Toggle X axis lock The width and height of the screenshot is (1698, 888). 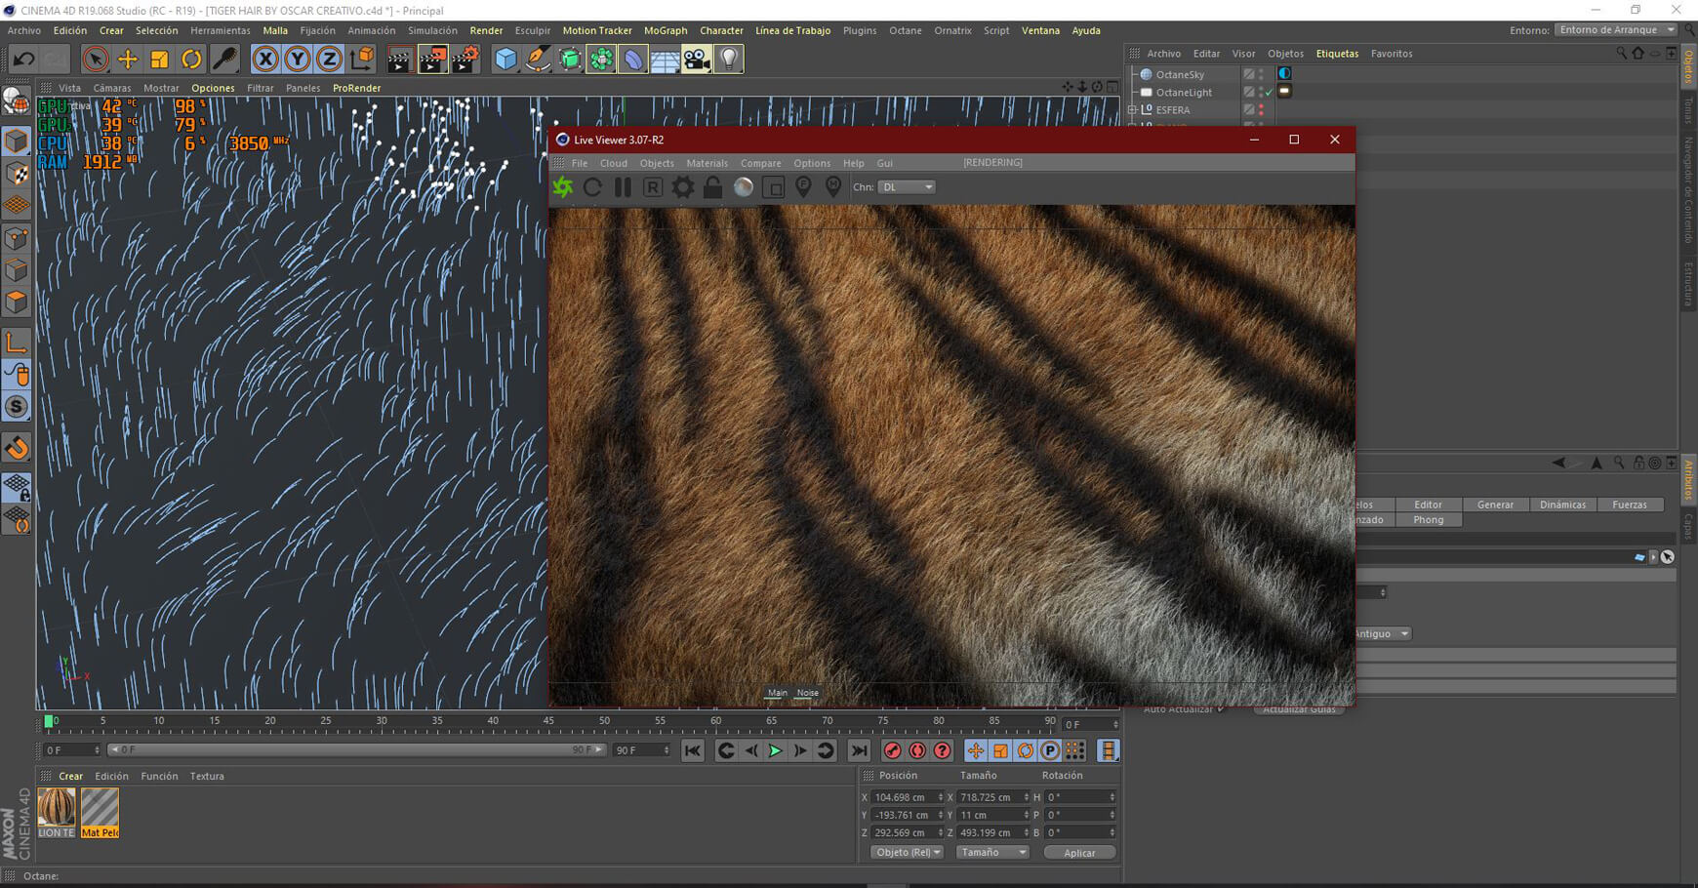pos(265,60)
